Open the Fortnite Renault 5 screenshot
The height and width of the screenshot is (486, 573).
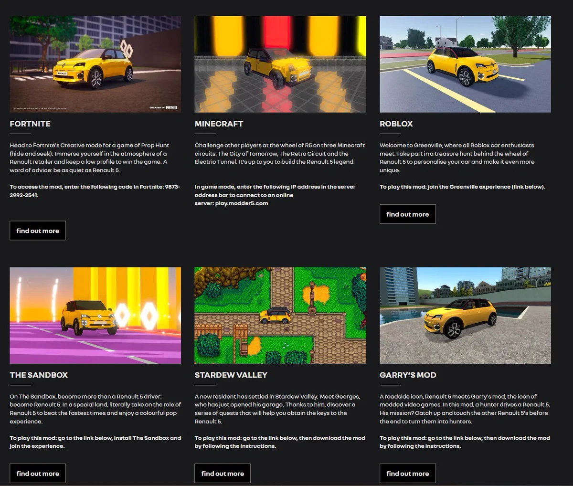pos(95,64)
